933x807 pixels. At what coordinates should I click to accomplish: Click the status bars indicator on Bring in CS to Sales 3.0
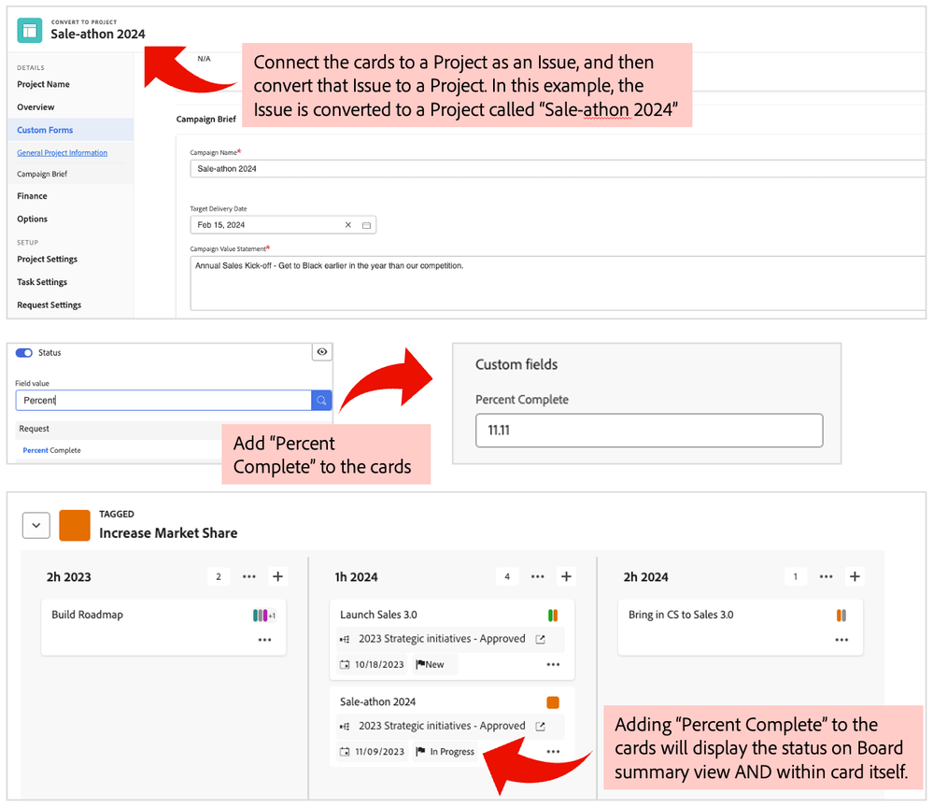[840, 615]
